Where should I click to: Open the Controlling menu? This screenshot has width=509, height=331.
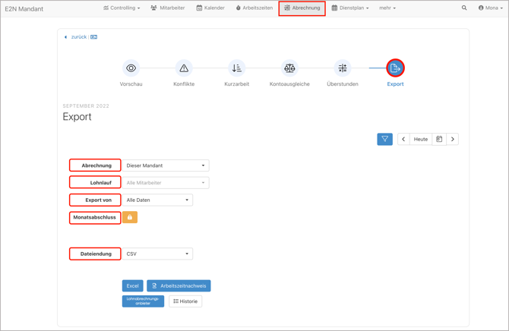[x=122, y=8]
